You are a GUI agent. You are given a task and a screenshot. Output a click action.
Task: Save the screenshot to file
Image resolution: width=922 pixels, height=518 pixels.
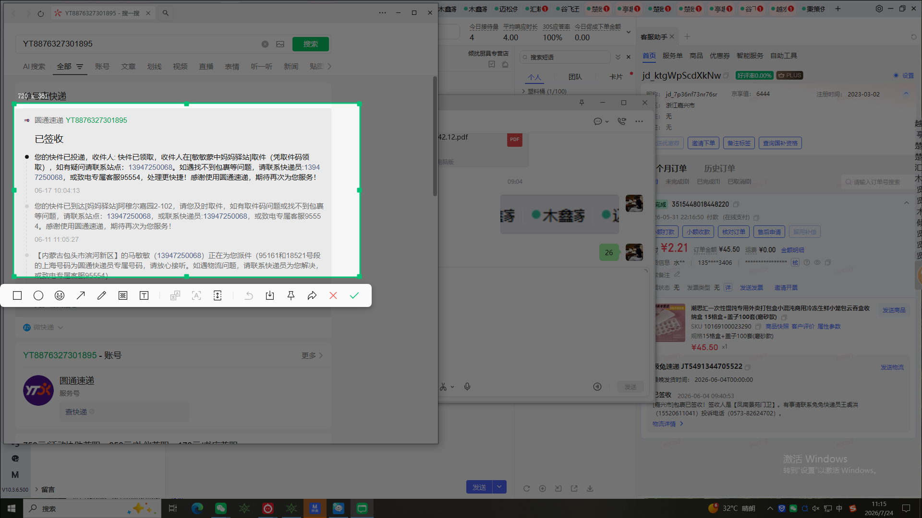click(270, 295)
